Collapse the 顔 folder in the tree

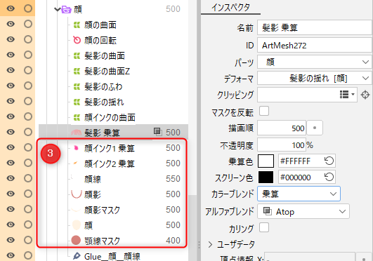[x=57, y=9]
